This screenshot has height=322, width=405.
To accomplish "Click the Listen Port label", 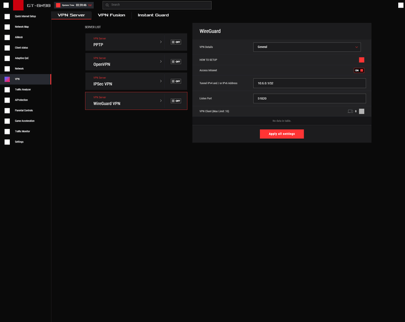I will 206,98.
